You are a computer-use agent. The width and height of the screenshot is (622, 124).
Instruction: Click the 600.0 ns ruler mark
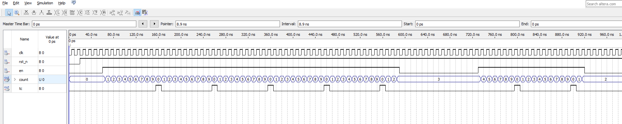[x=405, y=34]
